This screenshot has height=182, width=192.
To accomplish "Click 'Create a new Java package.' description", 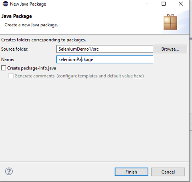I will coord(31,25).
